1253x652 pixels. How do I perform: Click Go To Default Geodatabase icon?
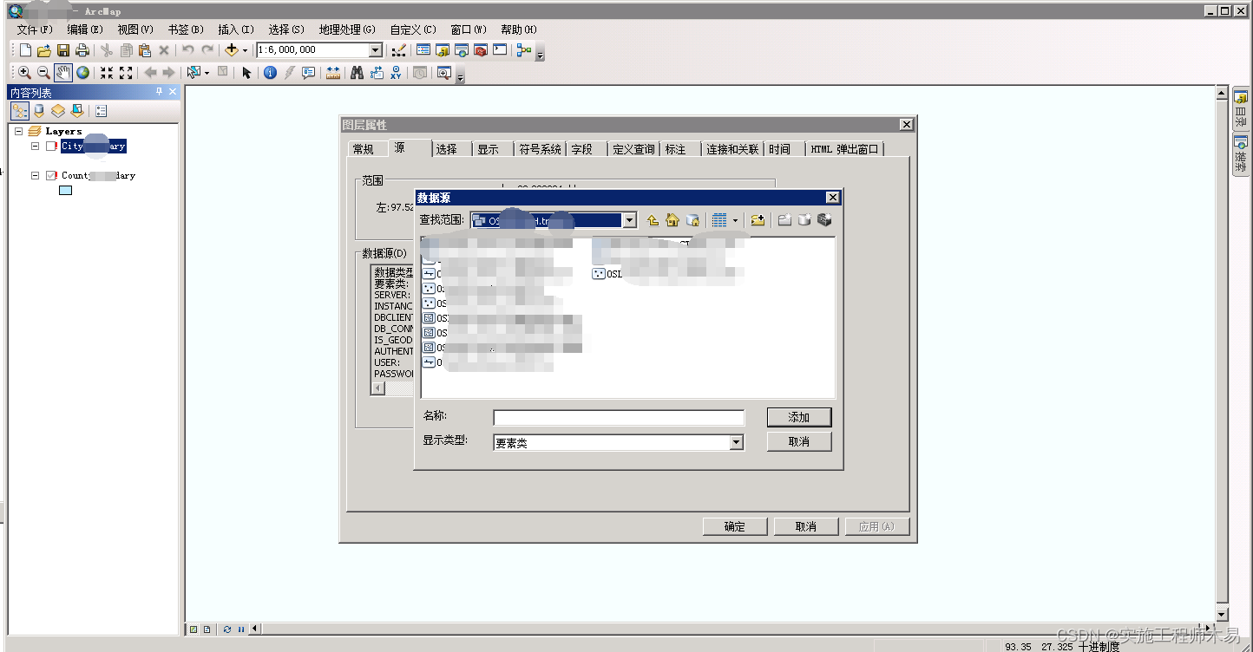(x=692, y=220)
